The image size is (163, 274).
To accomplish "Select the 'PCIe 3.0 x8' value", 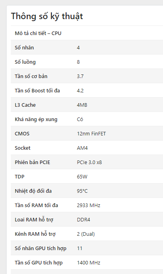I will pos(89,162).
